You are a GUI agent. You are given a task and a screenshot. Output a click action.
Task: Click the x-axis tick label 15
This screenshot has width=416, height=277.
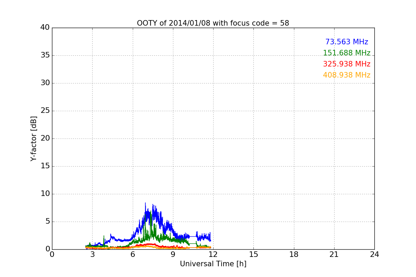[253, 254]
